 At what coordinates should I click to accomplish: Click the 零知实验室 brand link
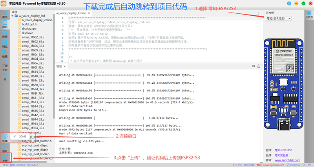coord(281,155)
